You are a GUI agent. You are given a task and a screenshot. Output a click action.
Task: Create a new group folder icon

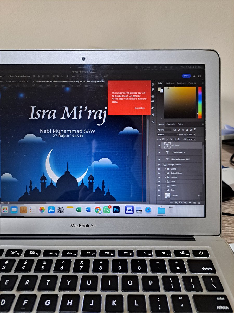click(190, 203)
